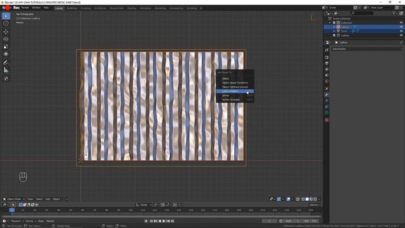405x228 pixels.
Task: Toggle Cutters collection exclude checkbox
Action: click(x=334, y=35)
